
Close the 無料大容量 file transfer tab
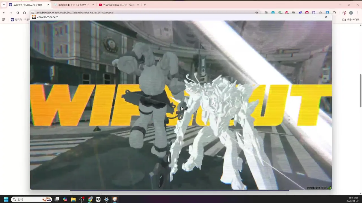tap(93, 5)
